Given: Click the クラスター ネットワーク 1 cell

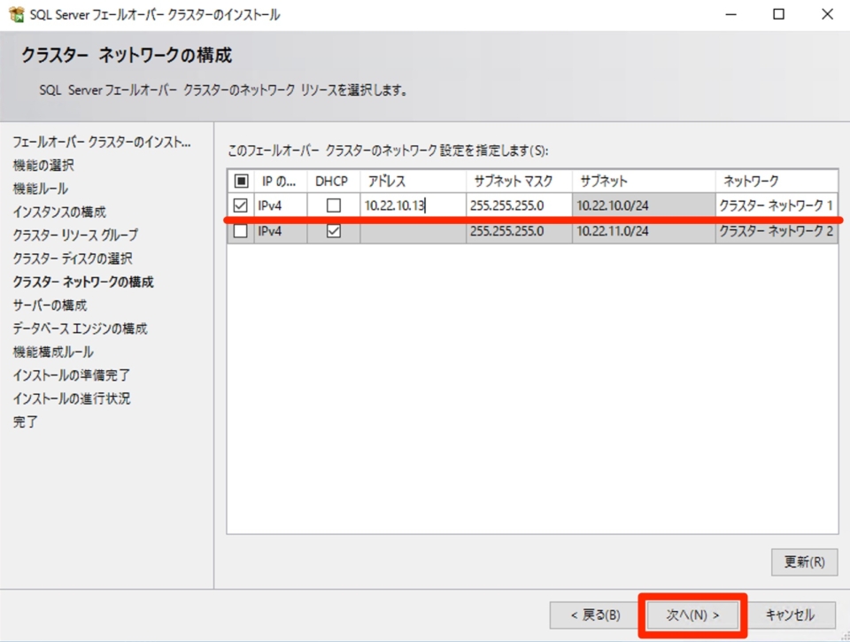Looking at the screenshot, I should tap(777, 205).
